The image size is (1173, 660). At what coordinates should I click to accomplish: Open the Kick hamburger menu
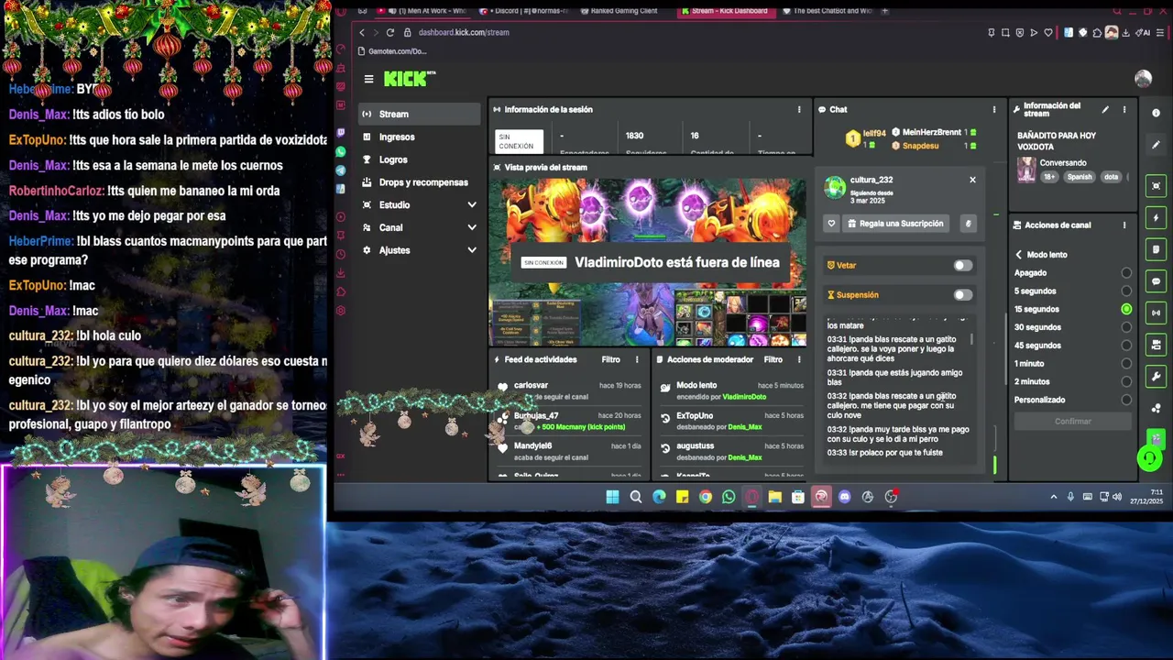(x=368, y=79)
